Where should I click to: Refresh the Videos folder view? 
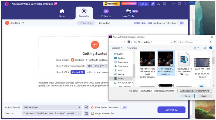pos(175,42)
